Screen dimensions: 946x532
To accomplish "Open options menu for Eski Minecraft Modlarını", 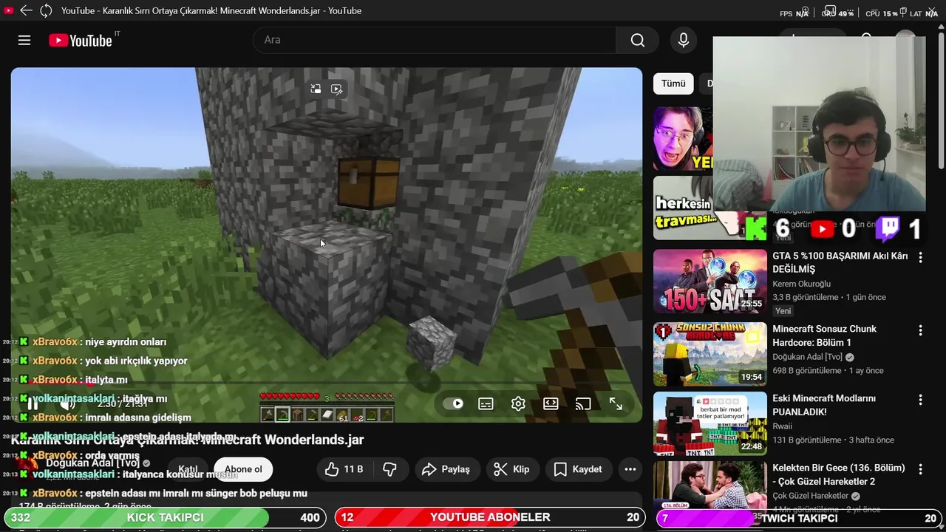I will click(x=920, y=400).
